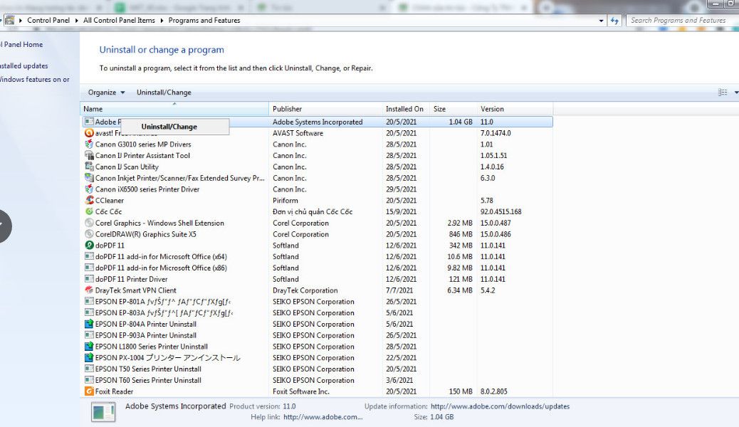Select the EPSON EP-803A program row
Viewport: 739px width, 427px height.
317,313
